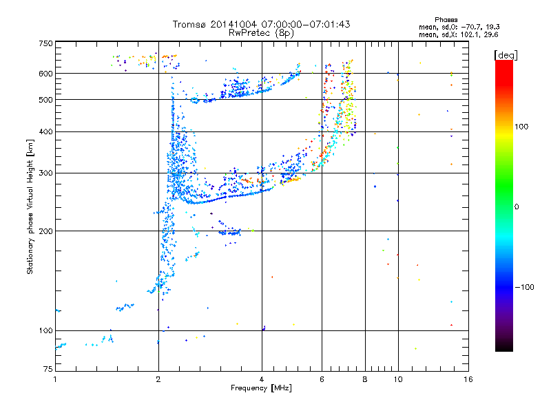
Task: Click the x-axis tick label '16'
Action: click(x=468, y=379)
